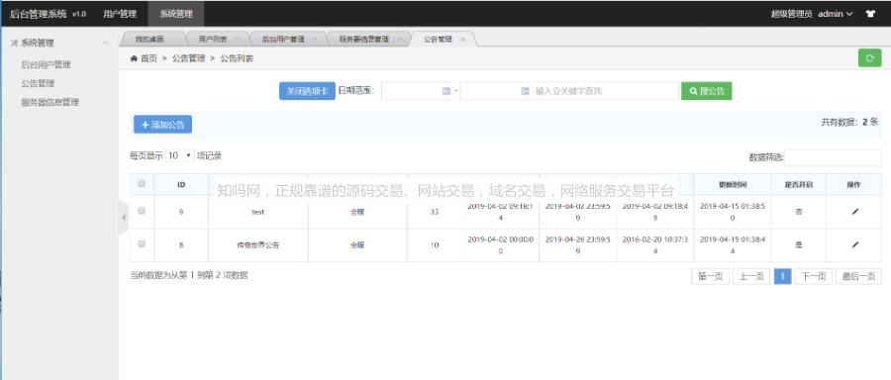The width and height of the screenshot is (891, 380).
Task: Go to 最后一页 in the pagination
Action: point(858,277)
